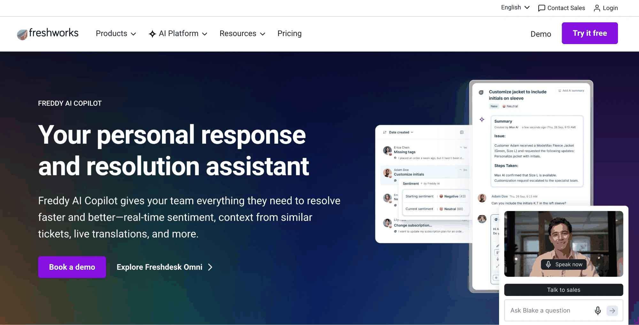Click Adam Doe's avatar in the ticket list
Image resolution: width=639 pixels, height=325 pixels.
[388, 173]
